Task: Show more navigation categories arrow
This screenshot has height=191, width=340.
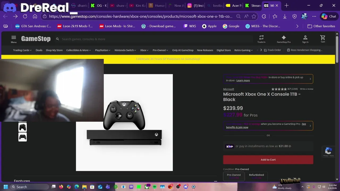Action: [261, 50]
